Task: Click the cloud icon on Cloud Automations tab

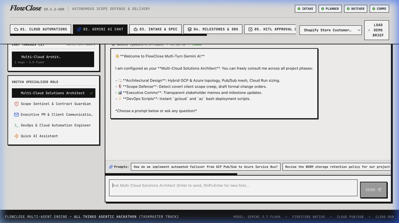Action: pos(16,29)
